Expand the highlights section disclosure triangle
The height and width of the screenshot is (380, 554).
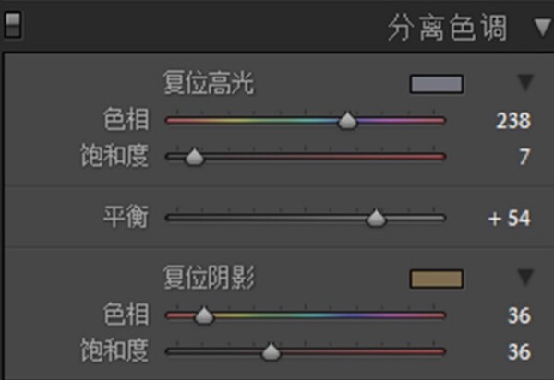pos(525,83)
